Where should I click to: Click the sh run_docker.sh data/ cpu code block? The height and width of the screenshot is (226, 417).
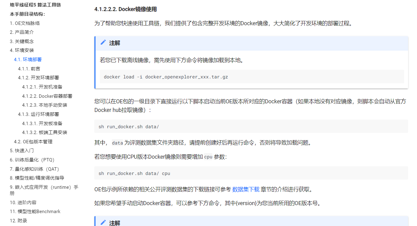tap(251, 173)
